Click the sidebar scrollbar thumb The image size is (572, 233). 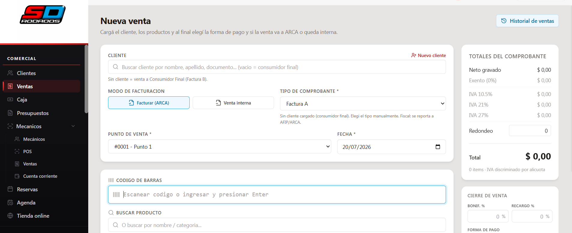click(x=86, y=79)
